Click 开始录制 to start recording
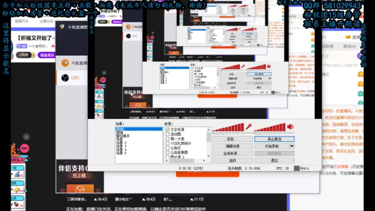375x211 pixels. 272,146
